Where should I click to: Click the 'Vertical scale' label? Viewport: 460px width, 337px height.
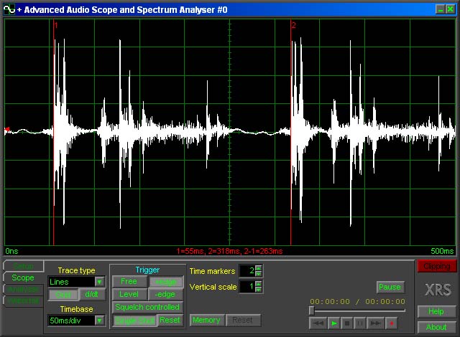click(213, 287)
